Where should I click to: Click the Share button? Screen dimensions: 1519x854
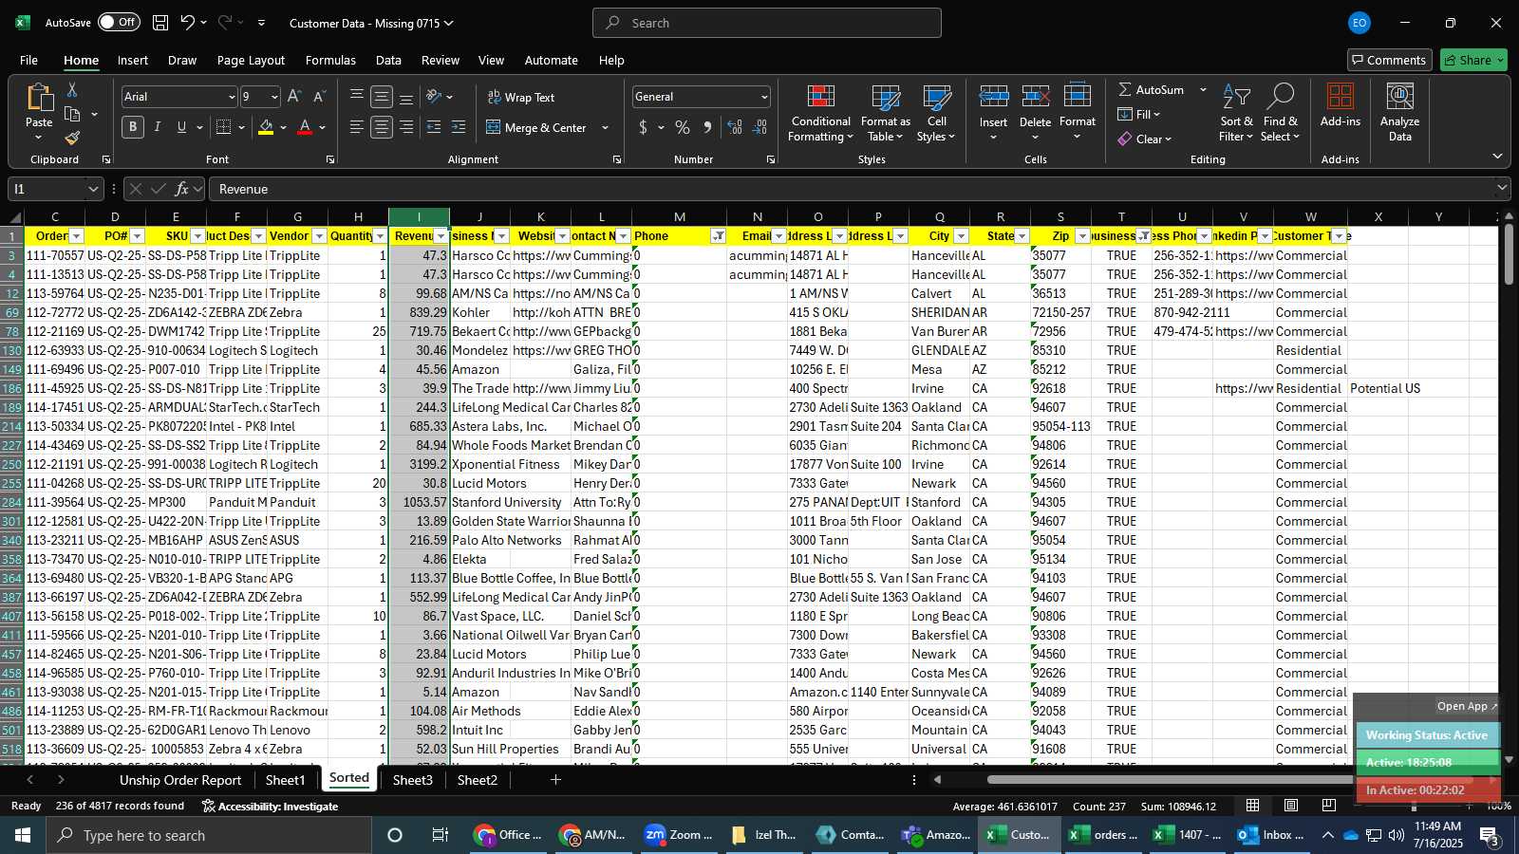(1473, 60)
